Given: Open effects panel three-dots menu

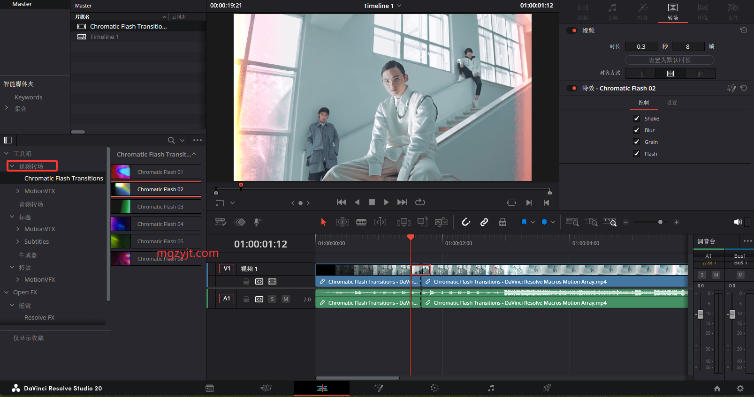Looking at the screenshot, I should tap(198, 140).
